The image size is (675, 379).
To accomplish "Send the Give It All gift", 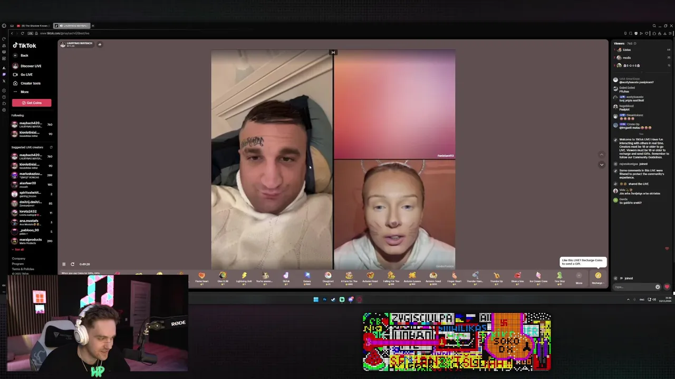I will click(x=223, y=277).
